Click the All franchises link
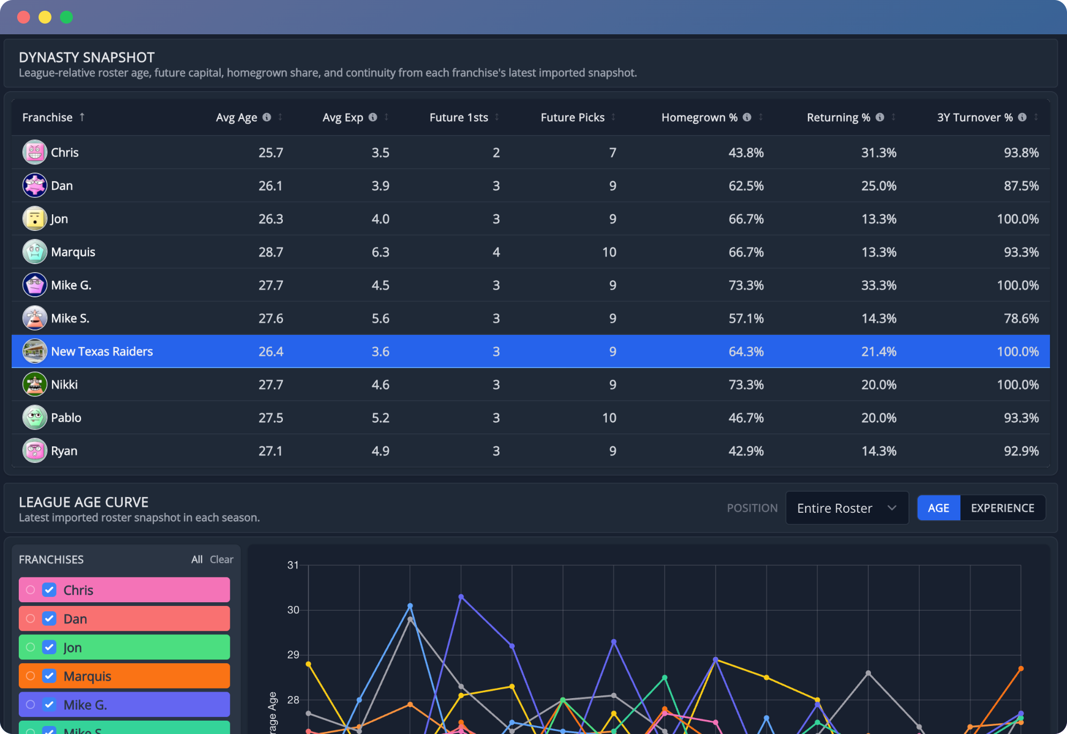 tap(197, 559)
